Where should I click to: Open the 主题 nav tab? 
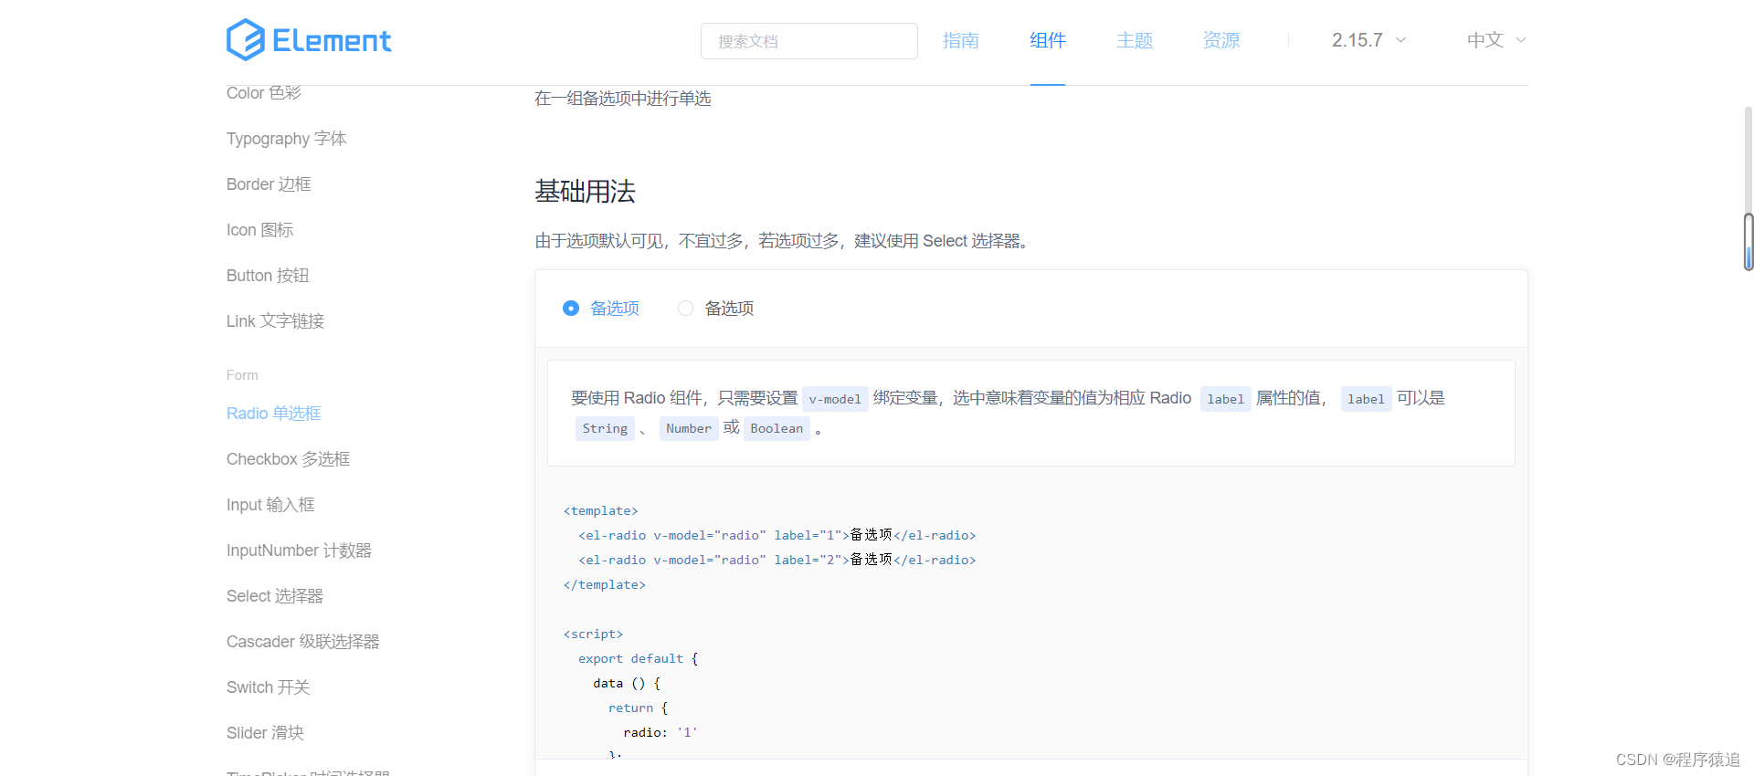1134,40
